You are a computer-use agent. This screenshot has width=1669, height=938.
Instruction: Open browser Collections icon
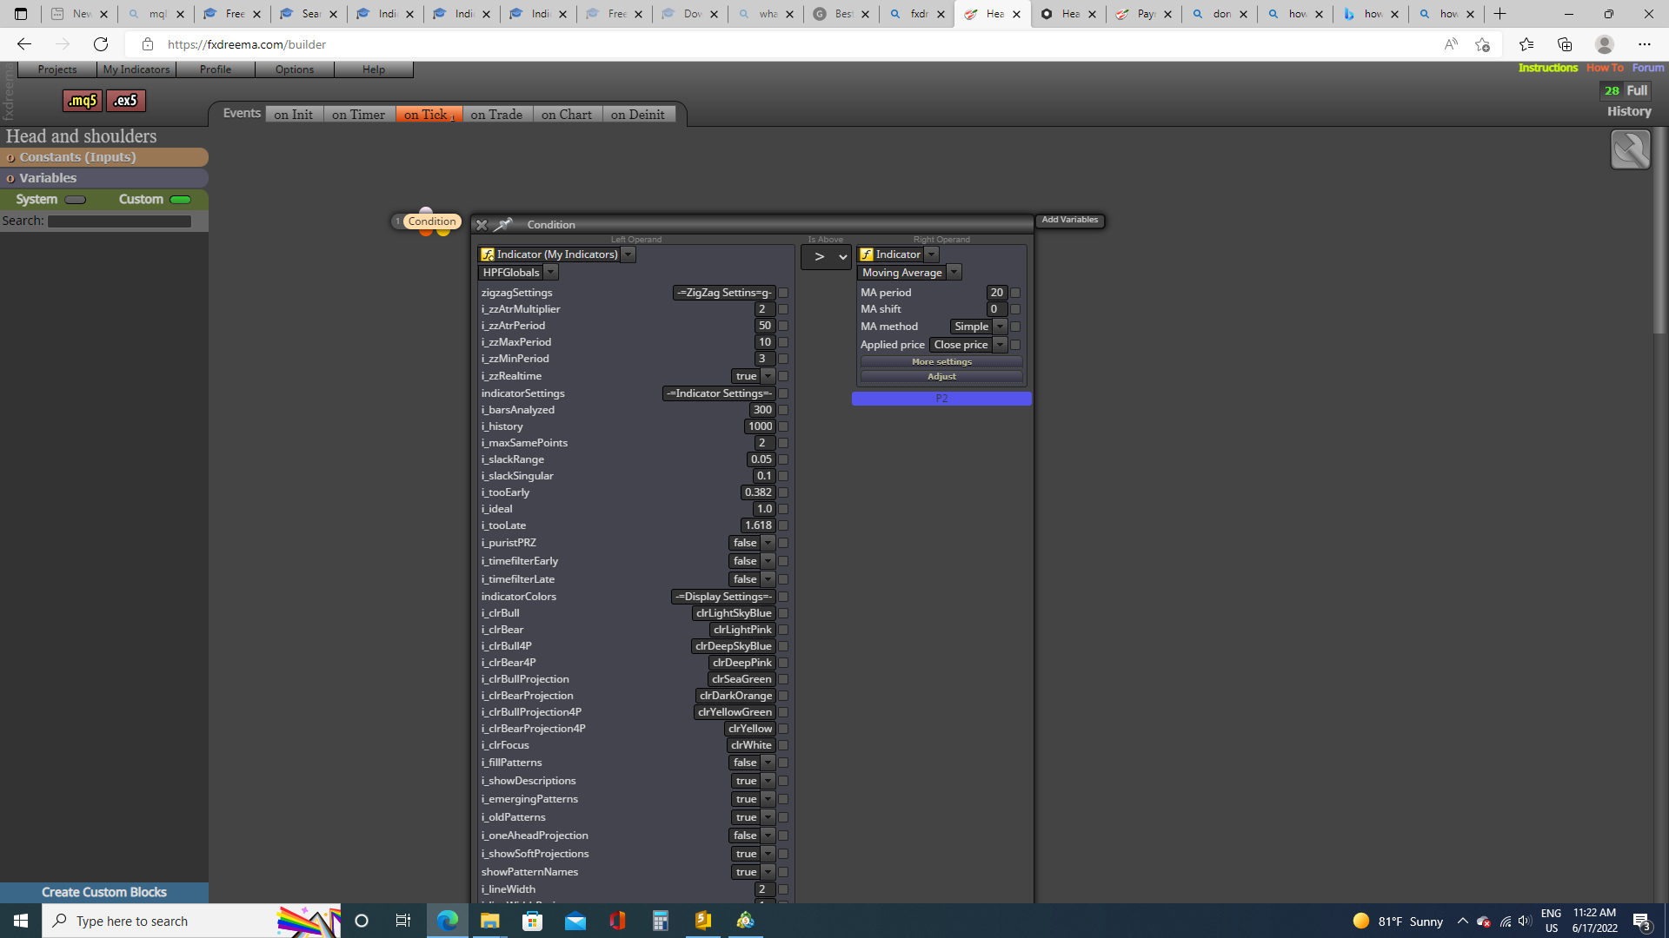coord(1565,44)
